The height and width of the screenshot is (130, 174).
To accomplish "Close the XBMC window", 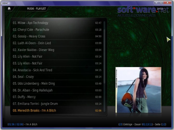I will point(167,2).
